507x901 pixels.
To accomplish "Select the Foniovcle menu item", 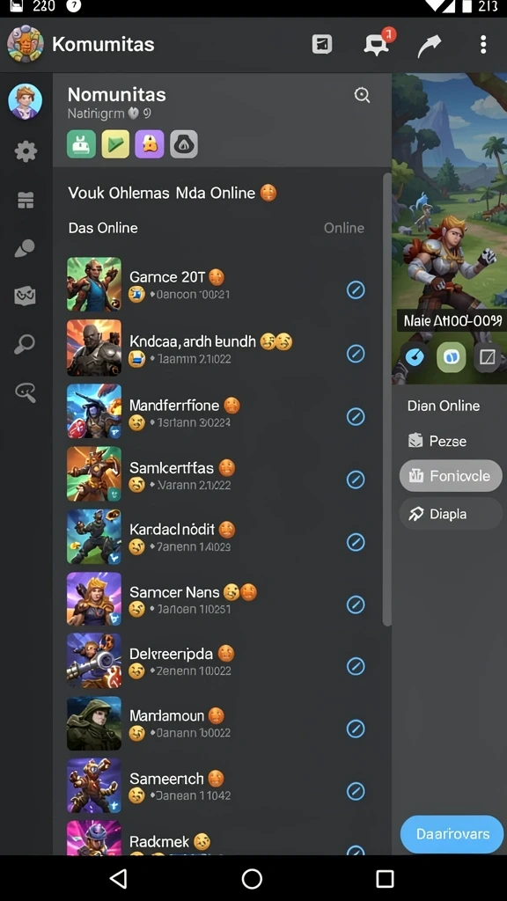I will pos(451,476).
